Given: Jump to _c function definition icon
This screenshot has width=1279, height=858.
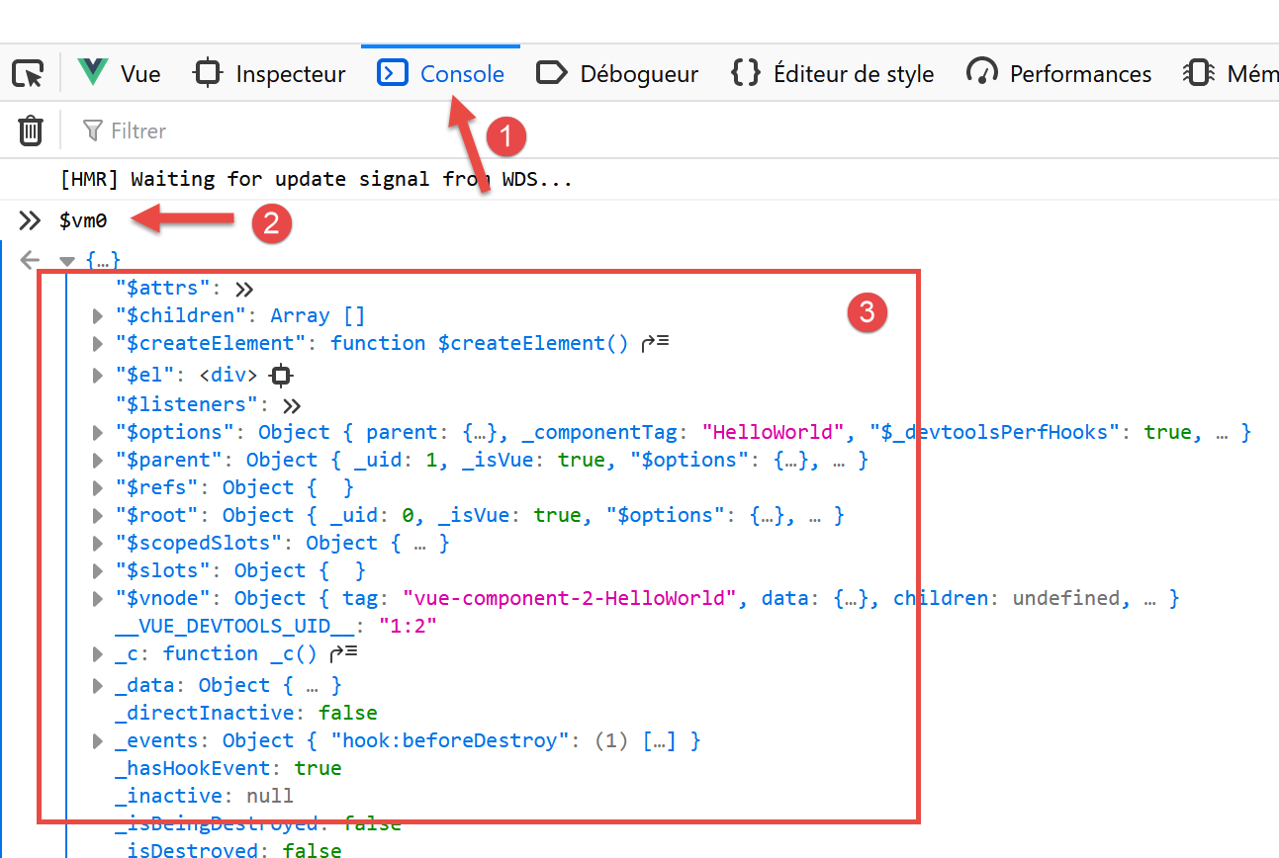Looking at the screenshot, I should [342, 653].
